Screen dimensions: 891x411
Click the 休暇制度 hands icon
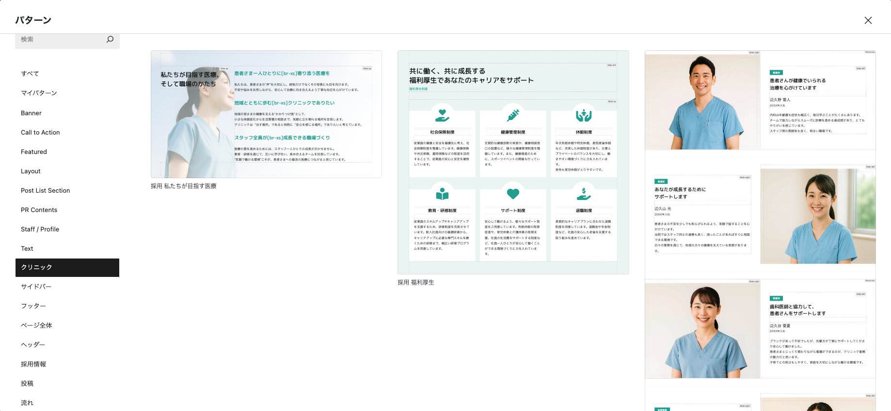click(x=584, y=115)
